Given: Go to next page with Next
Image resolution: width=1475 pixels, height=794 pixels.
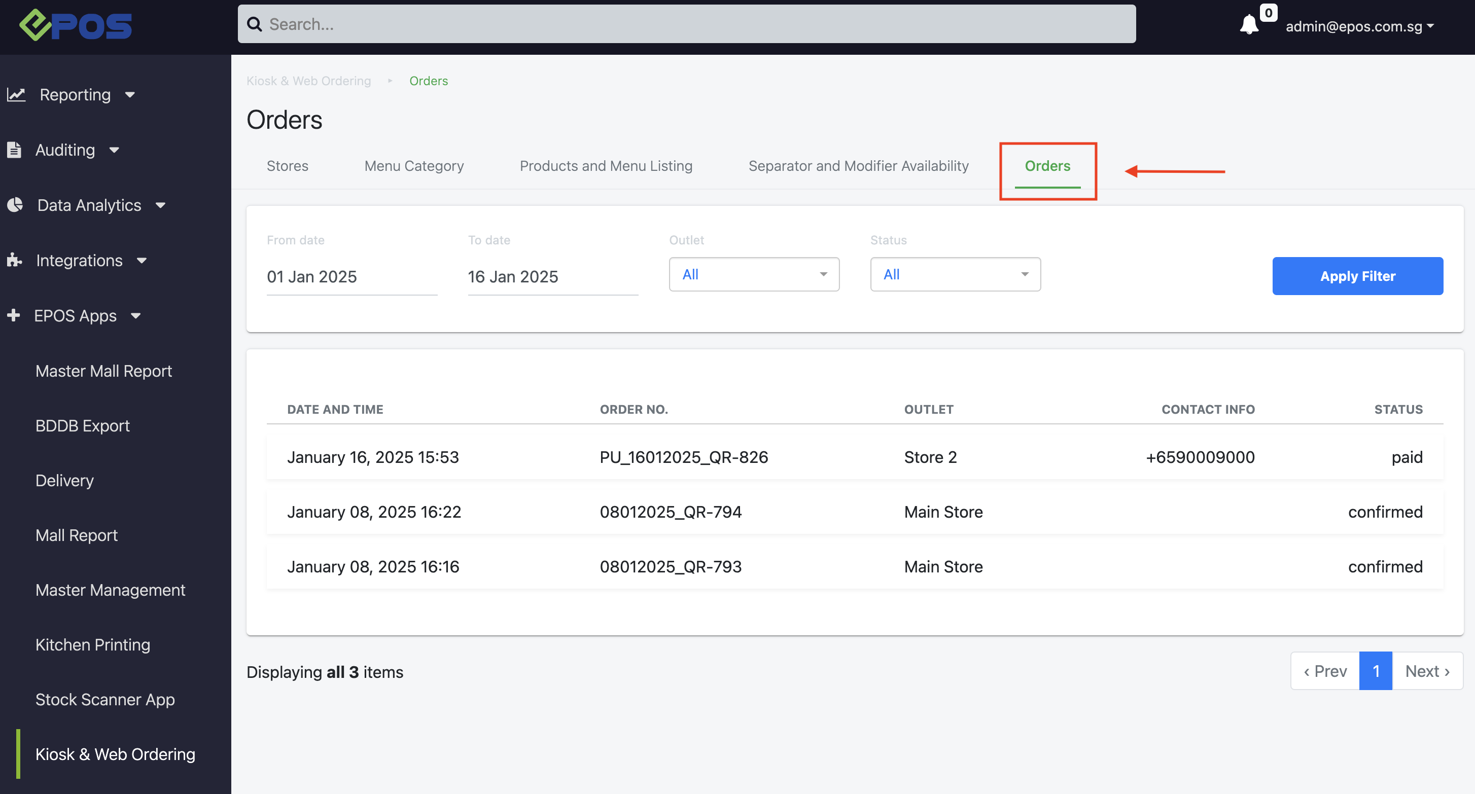Looking at the screenshot, I should click(x=1427, y=671).
